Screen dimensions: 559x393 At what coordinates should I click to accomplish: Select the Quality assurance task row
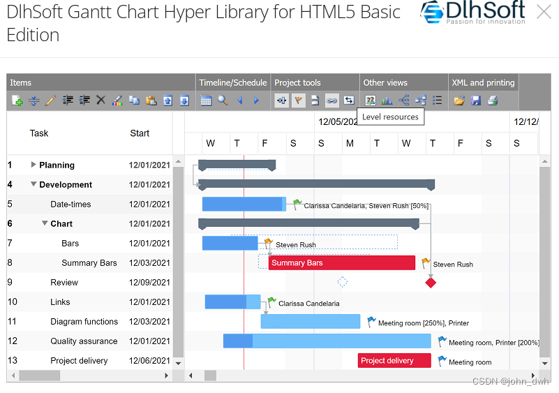(x=89, y=341)
